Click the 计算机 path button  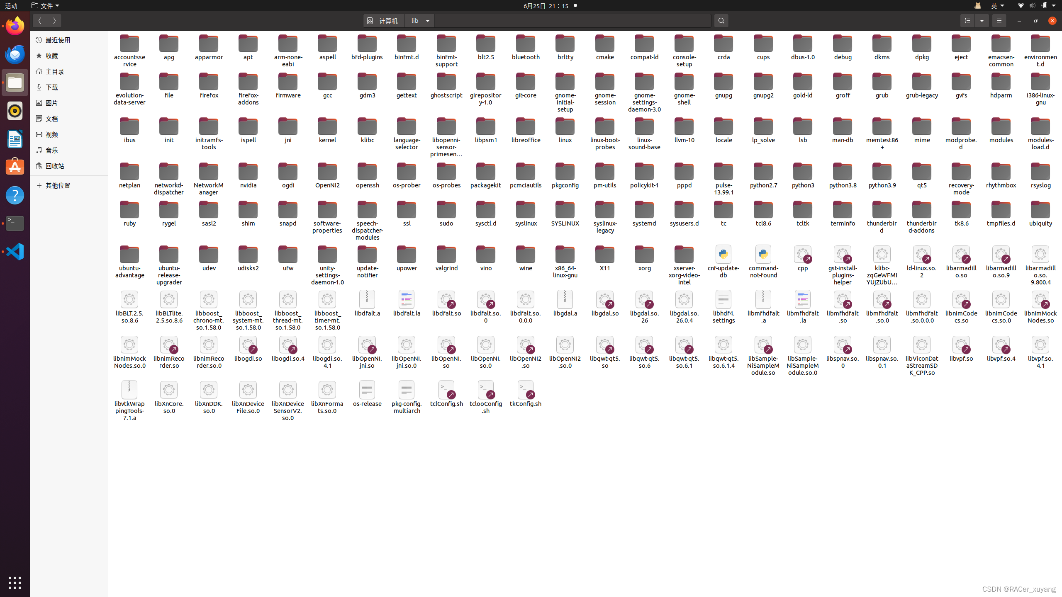[384, 21]
